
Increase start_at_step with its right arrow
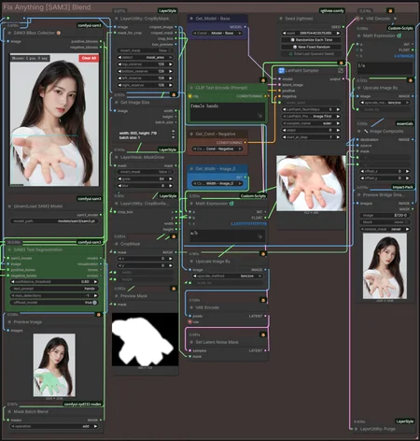pos(338,137)
